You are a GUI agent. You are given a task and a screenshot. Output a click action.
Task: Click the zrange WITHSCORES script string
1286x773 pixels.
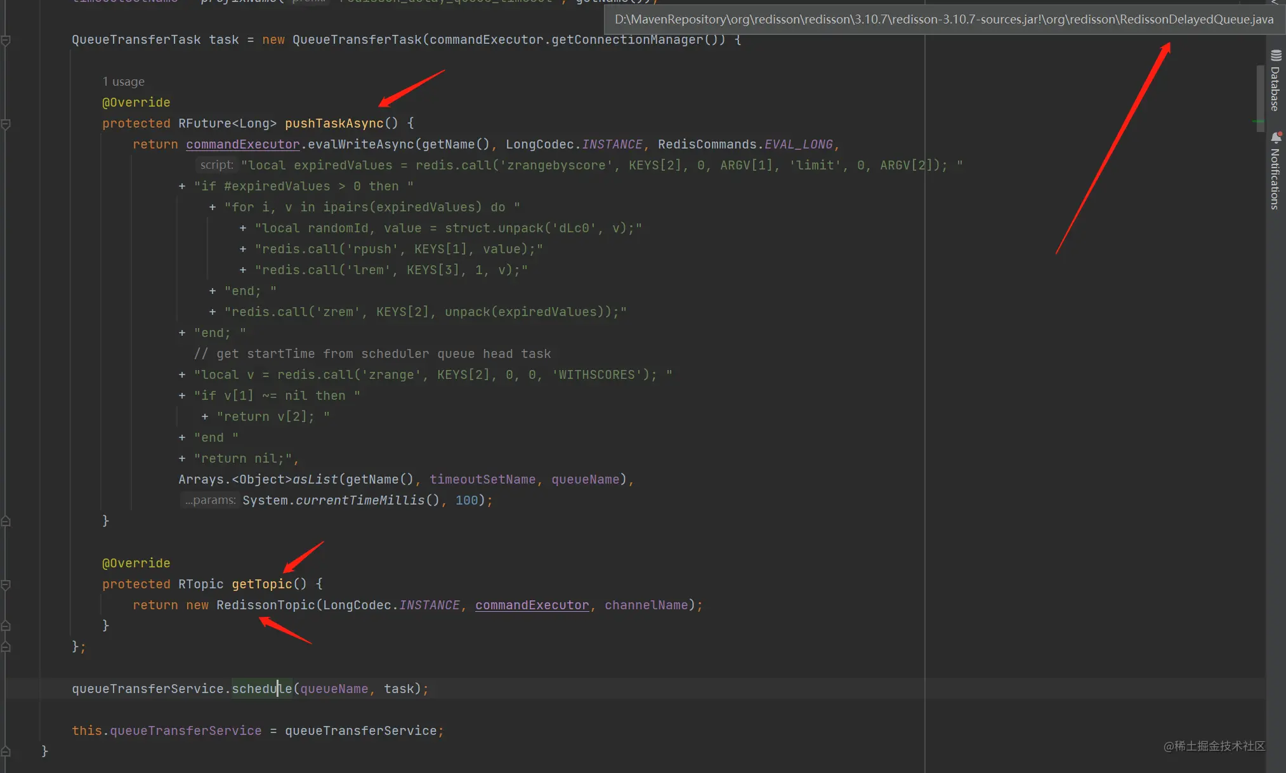pyautogui.click(x=433, y=374)
